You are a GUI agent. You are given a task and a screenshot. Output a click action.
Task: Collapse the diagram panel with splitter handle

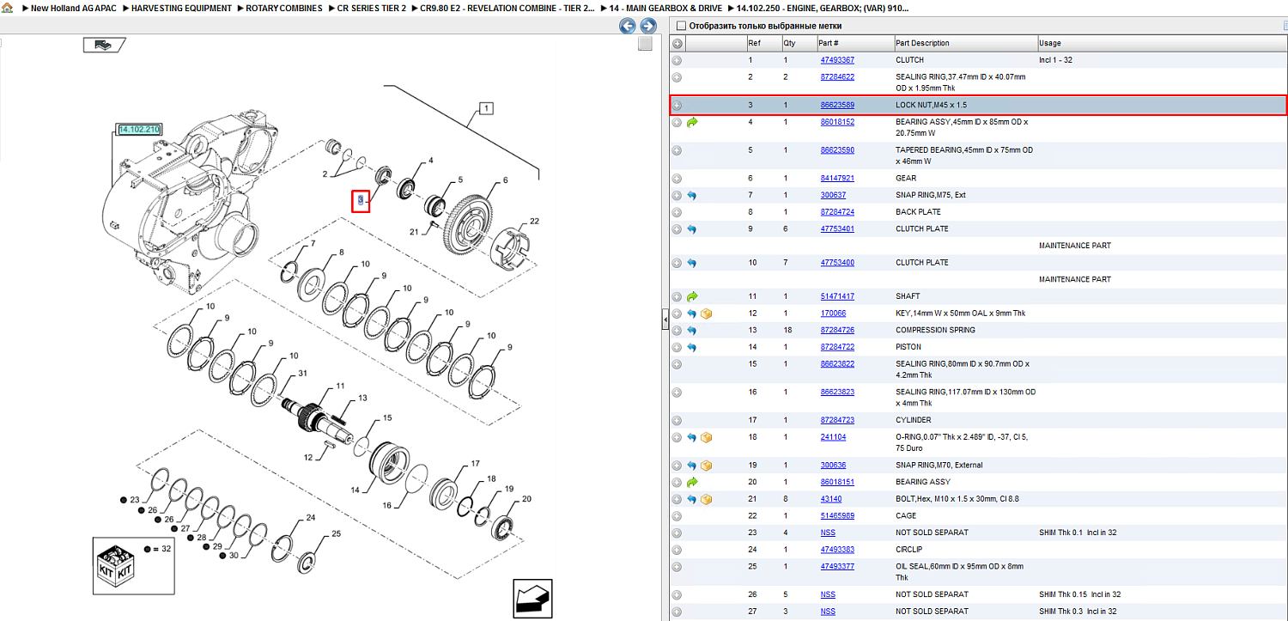coord(665,320)
